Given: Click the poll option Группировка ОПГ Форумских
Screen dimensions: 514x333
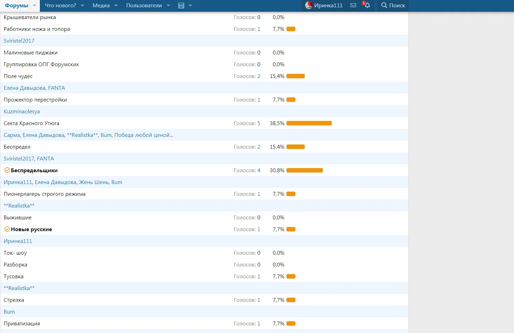Looking at the screenshot, I should tap(41, 64).
